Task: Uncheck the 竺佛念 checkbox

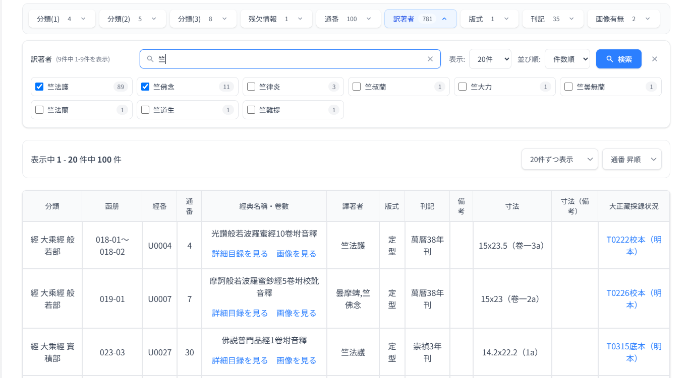Action: click(x=145, y=87)
